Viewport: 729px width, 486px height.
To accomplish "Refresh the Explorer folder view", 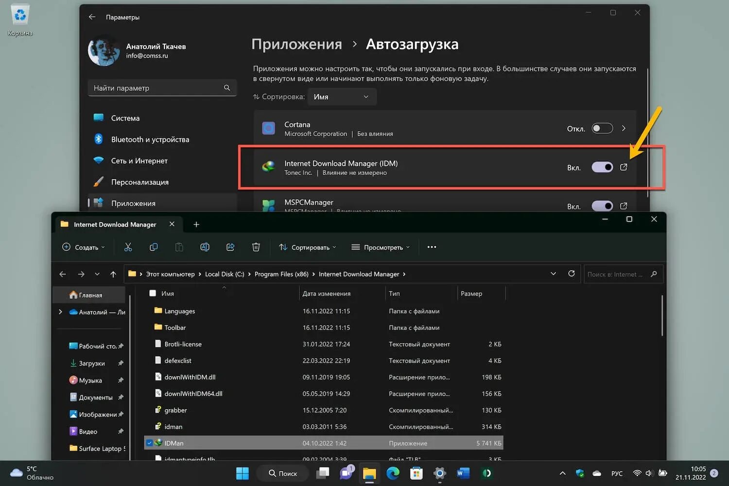I will [572, 274].
